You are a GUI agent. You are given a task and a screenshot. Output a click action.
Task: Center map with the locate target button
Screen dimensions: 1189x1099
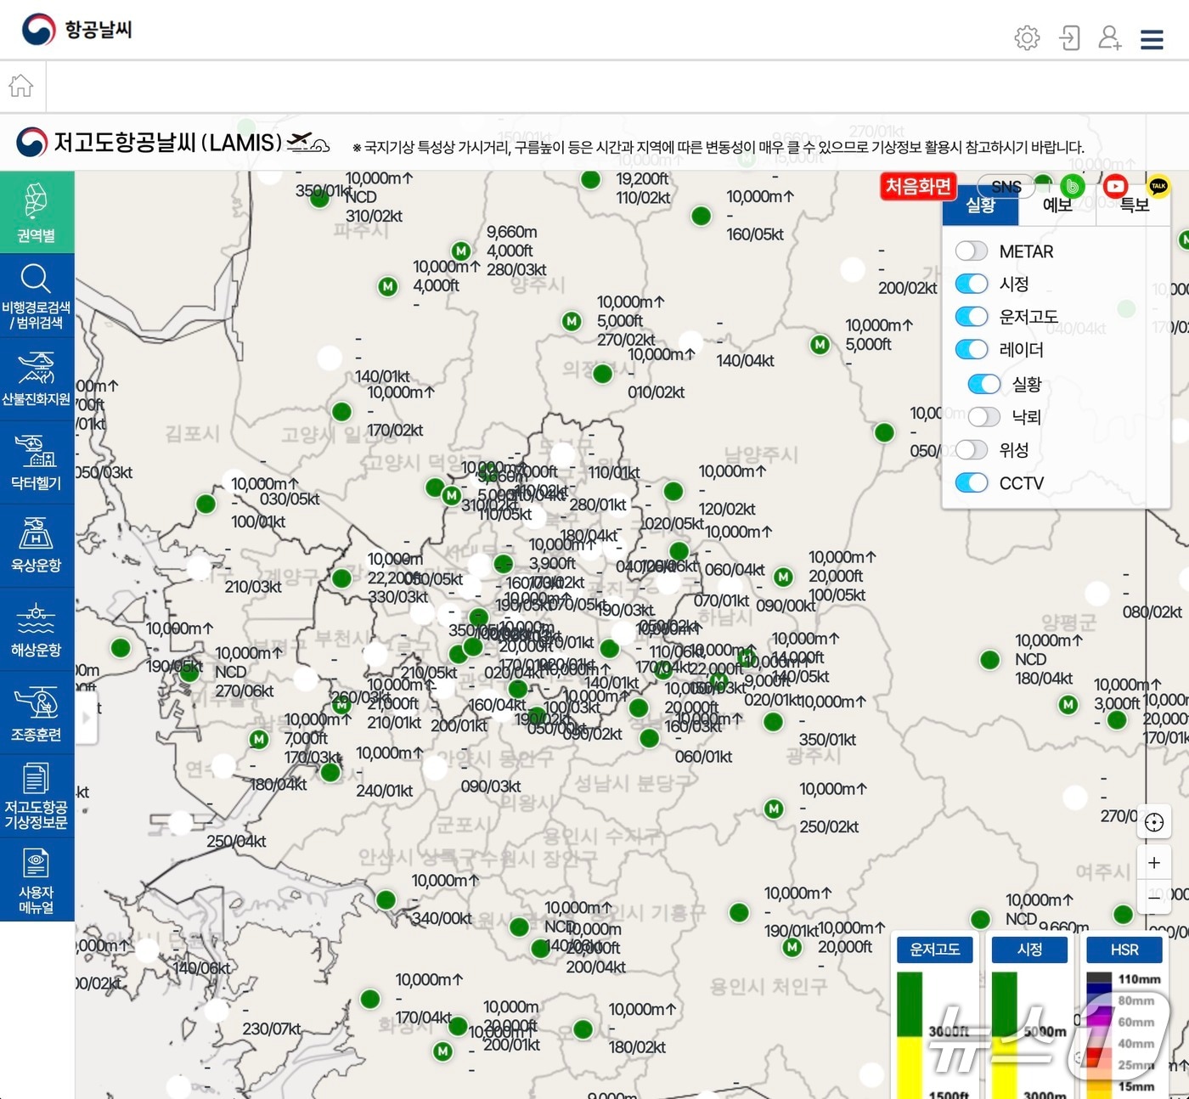point(1154,822)
